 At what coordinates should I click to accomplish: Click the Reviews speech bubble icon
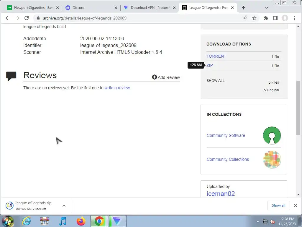(11, 76)
